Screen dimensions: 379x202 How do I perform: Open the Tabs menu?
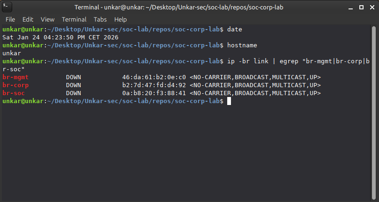[x=100, y=20]
